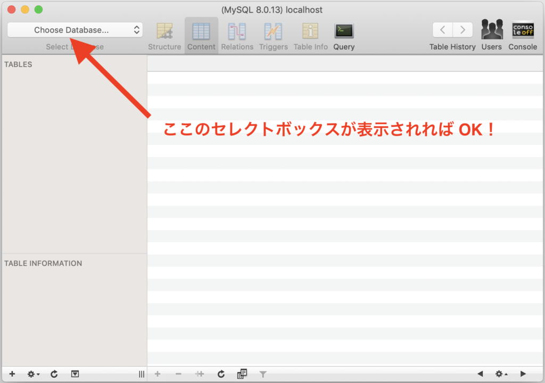This screenshot has width=545, height=383.
Task: Open the Relations view
Action: (237, 32)
